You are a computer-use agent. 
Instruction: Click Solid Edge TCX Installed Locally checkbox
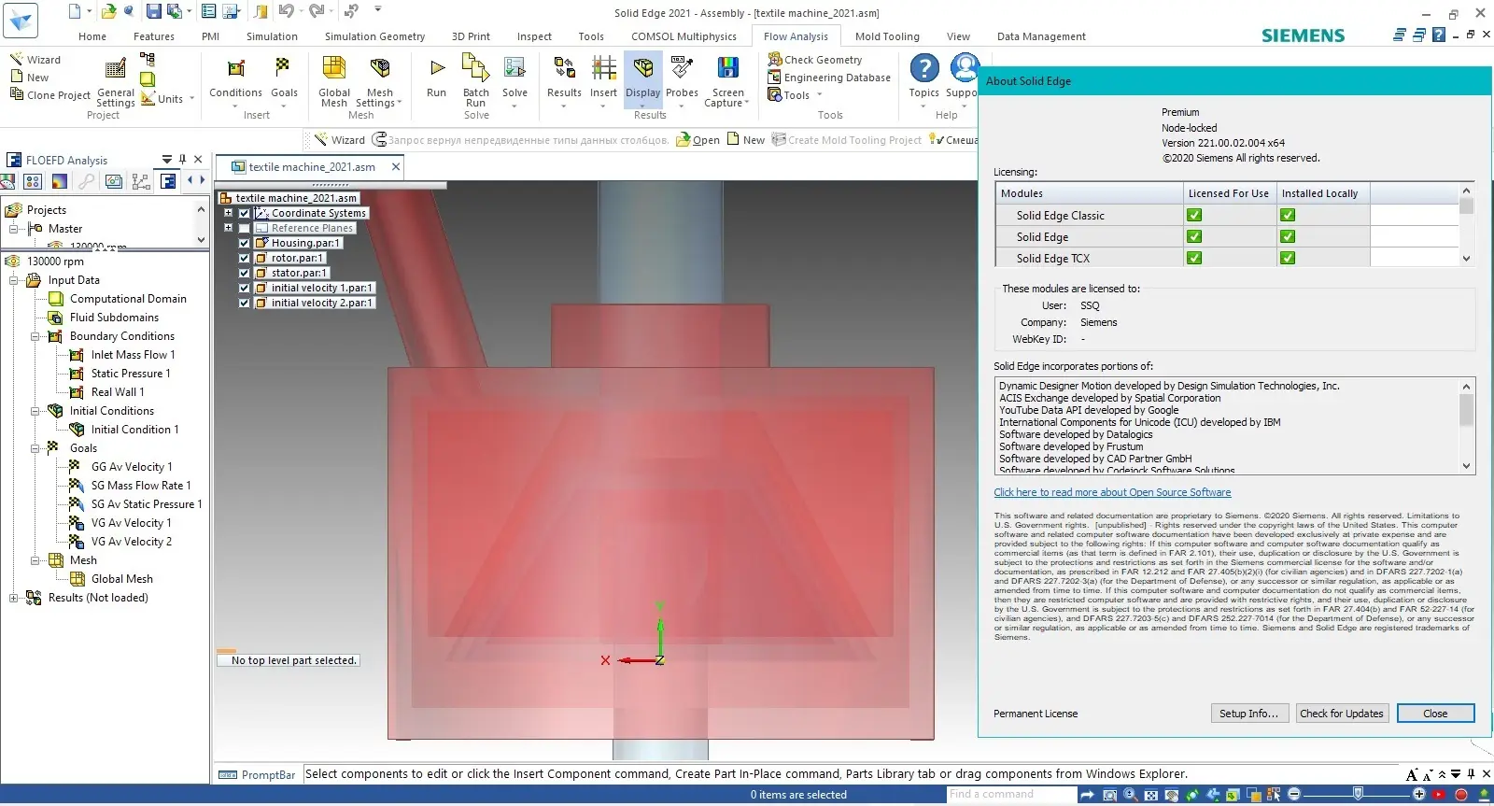point(1288,258)
